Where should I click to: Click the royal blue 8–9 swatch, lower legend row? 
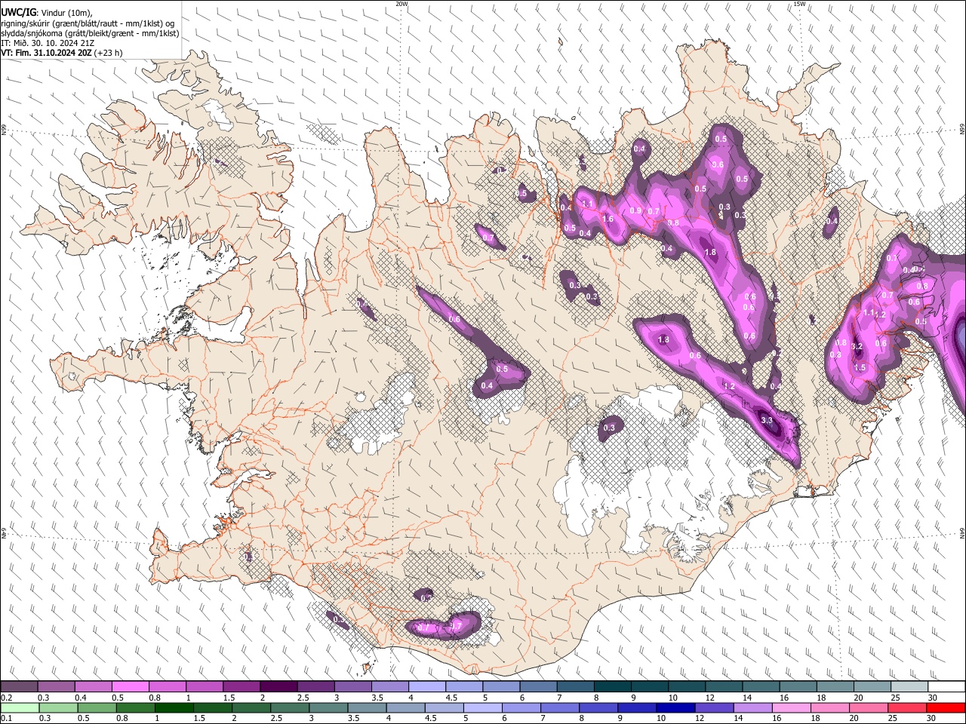[598, 707]
